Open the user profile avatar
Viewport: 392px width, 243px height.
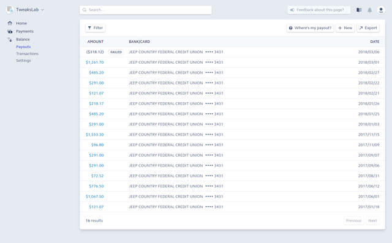(381, 10)
